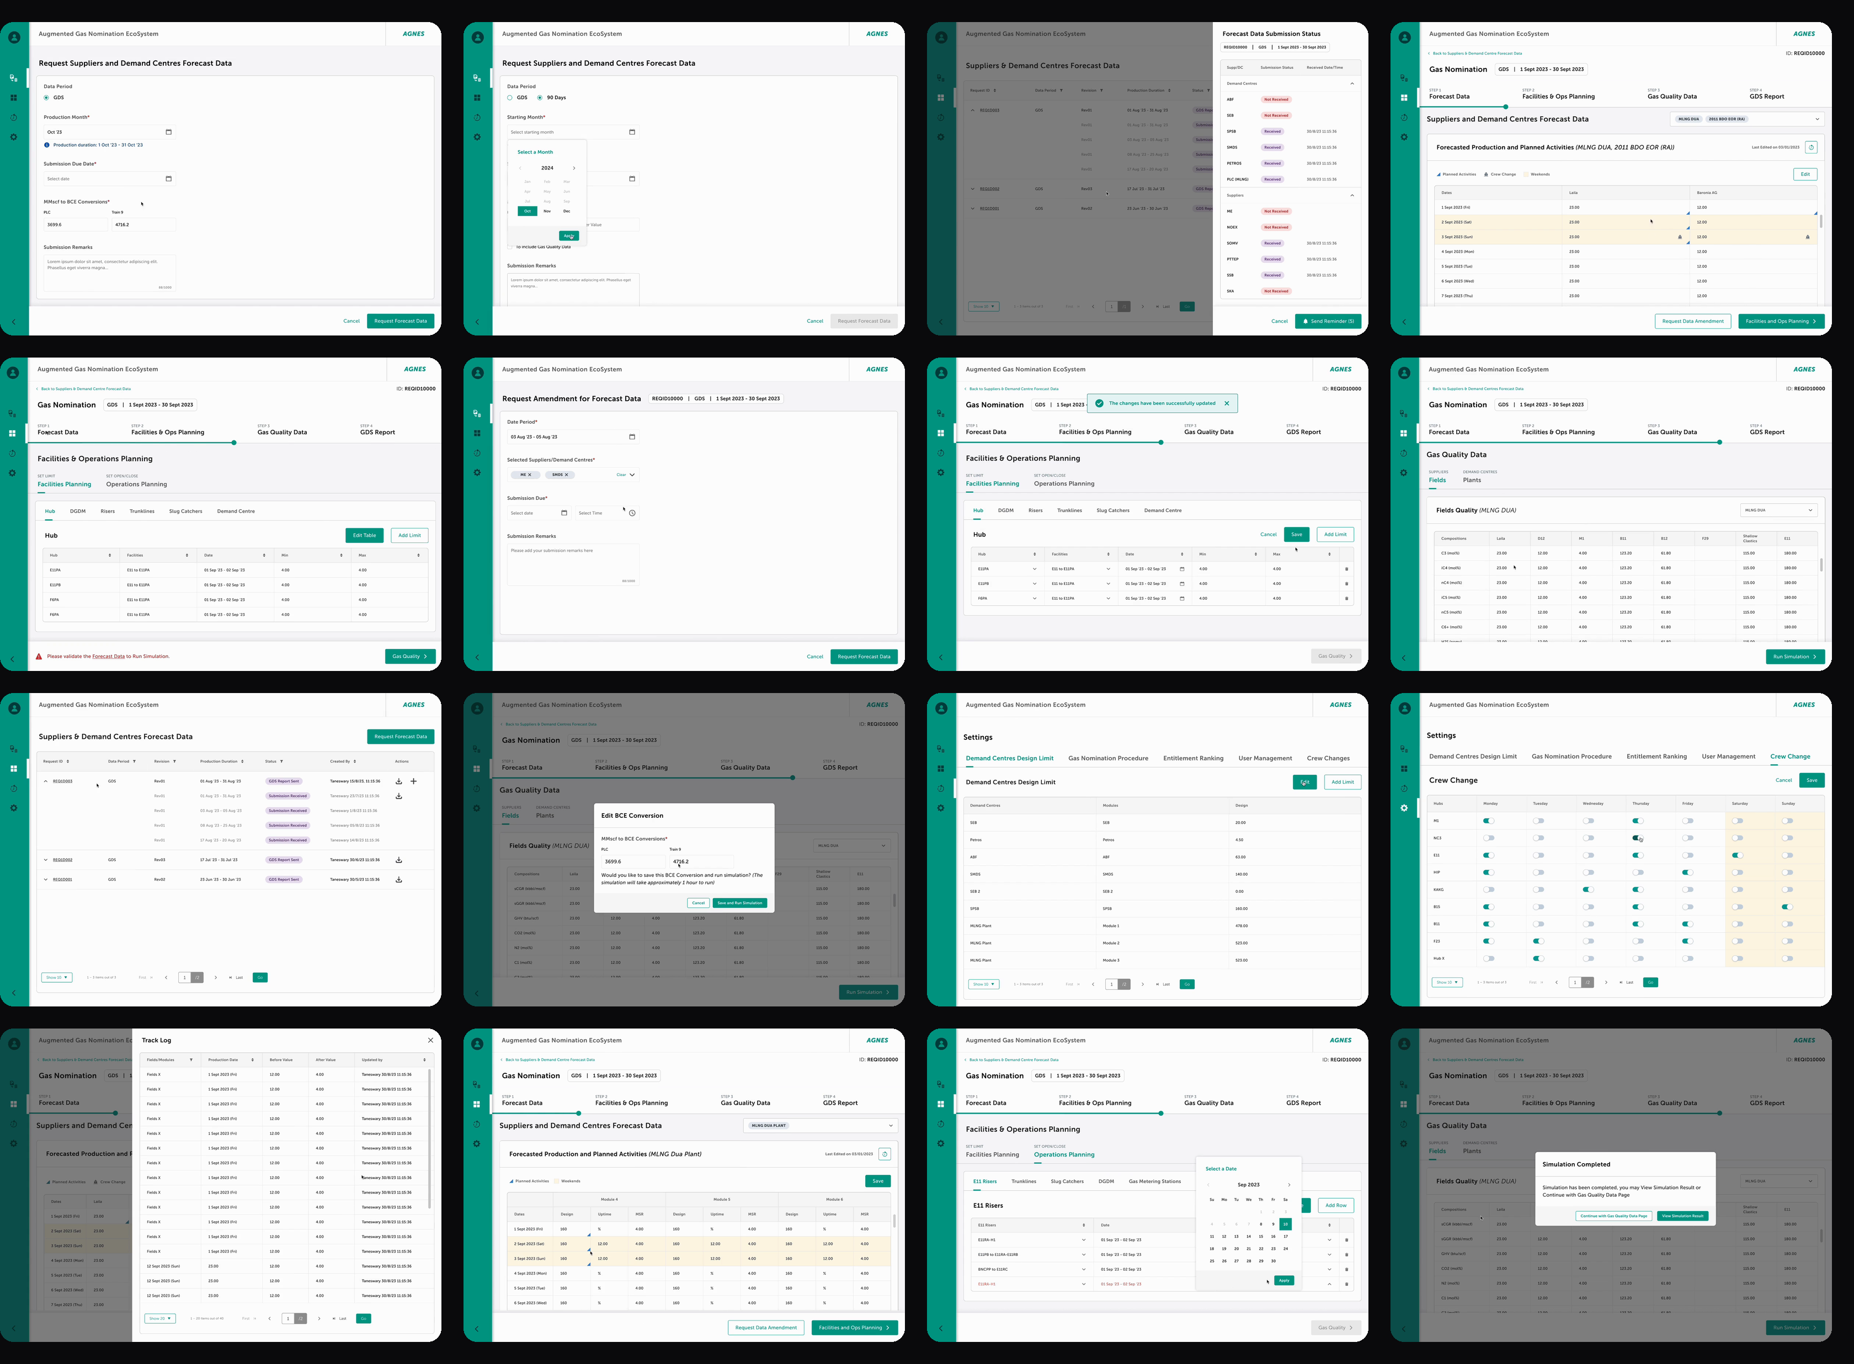Switch to the Crew Changes settings tab
1854x1364 pixels.
tap(1328, 758)
